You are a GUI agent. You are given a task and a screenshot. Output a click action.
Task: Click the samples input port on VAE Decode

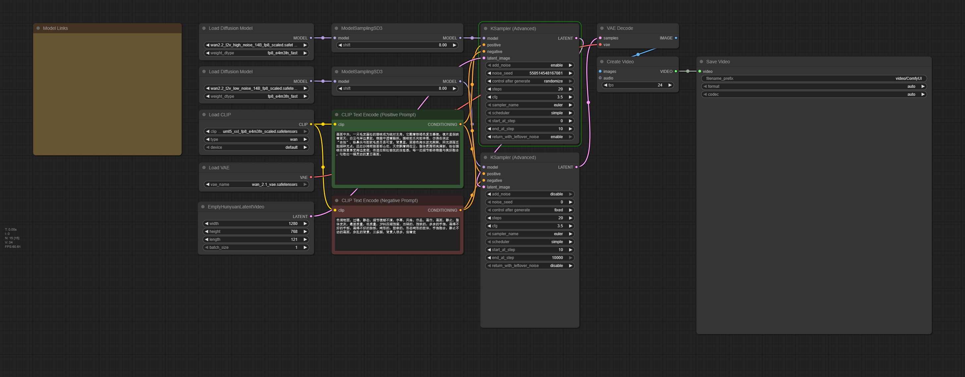[600, 38]
